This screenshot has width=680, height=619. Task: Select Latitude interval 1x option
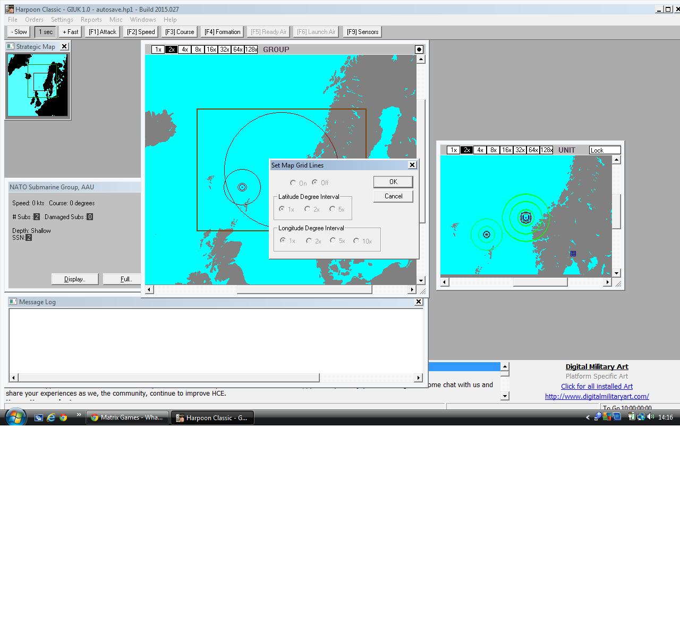coord(282,209)
